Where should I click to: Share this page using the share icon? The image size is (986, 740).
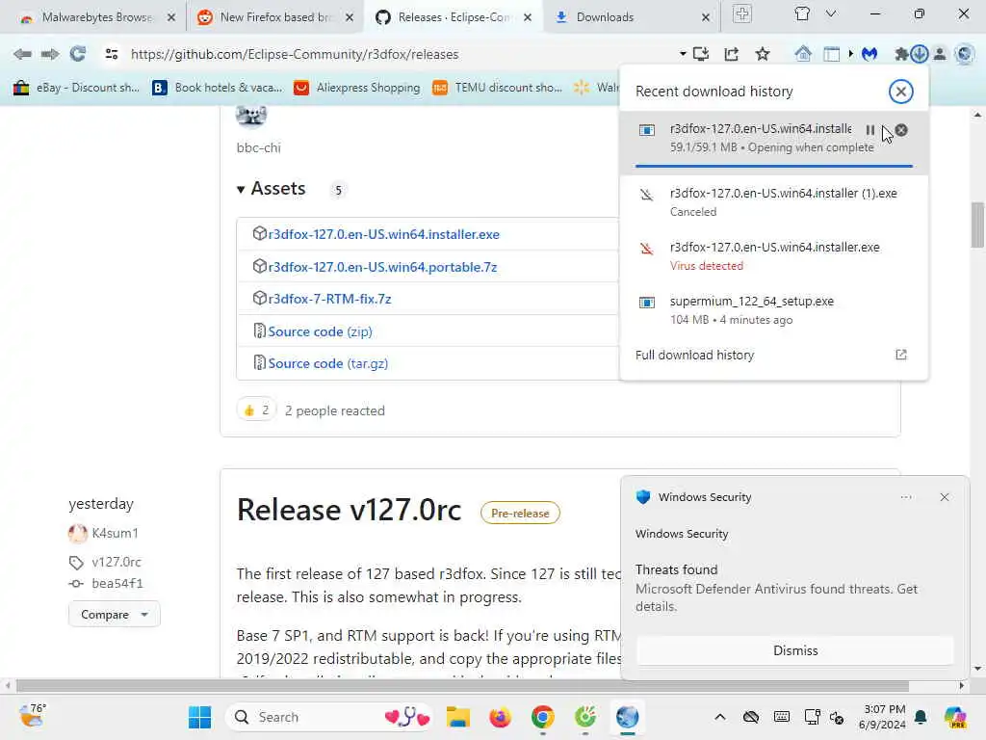(x=732, y=54)
